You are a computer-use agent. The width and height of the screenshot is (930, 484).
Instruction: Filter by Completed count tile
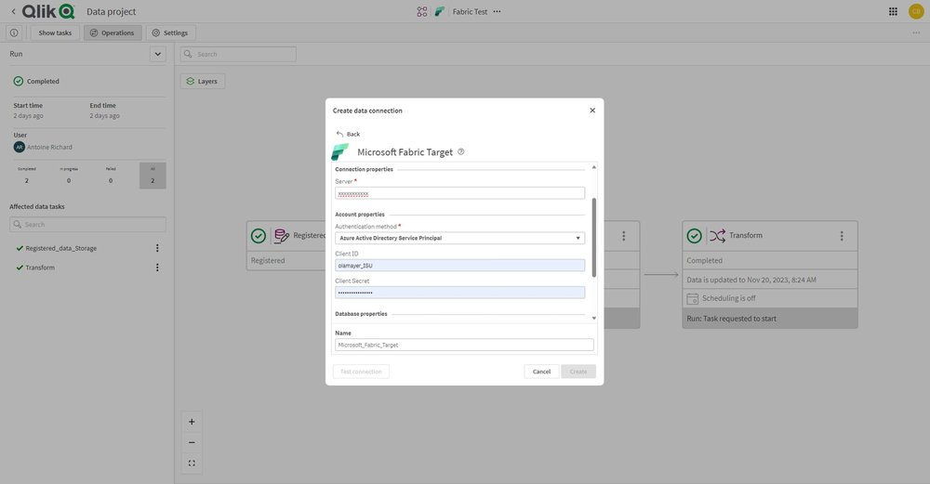click(27, 176)
